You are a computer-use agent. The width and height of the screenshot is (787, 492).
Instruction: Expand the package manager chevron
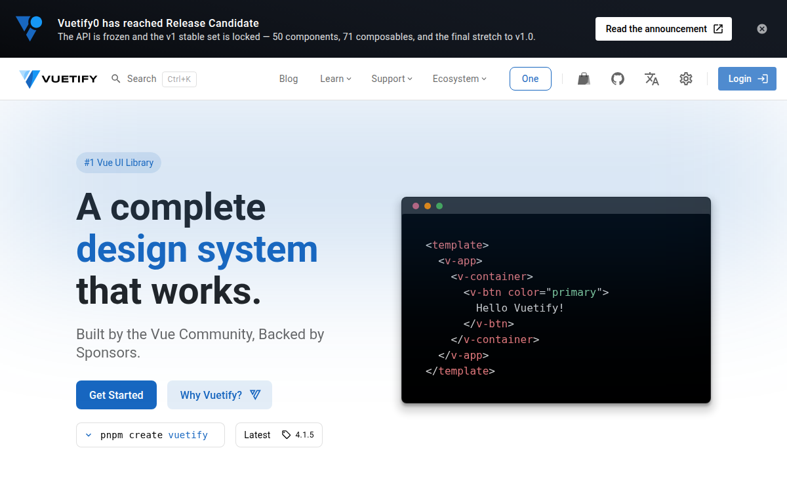89,435
